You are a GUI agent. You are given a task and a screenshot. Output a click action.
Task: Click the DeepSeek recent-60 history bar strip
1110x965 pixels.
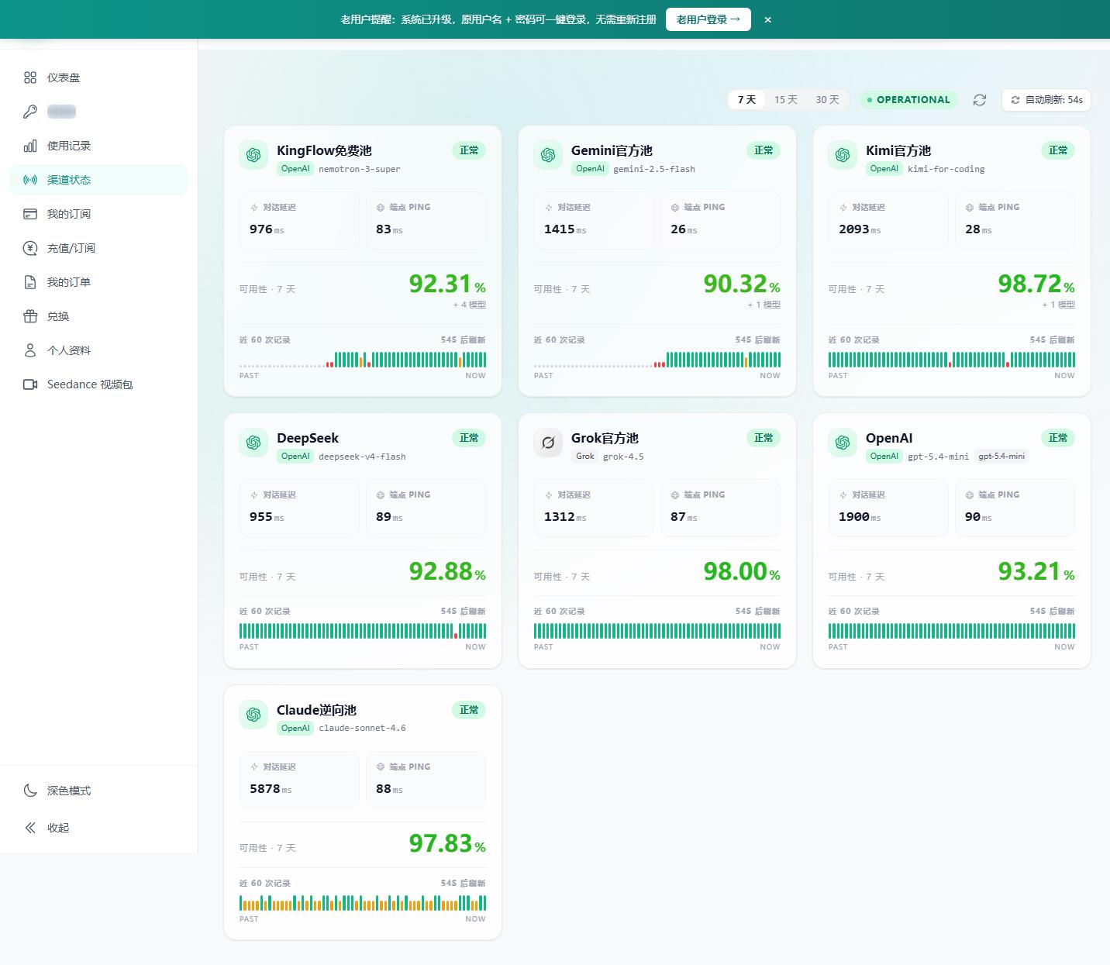point(363,630)
